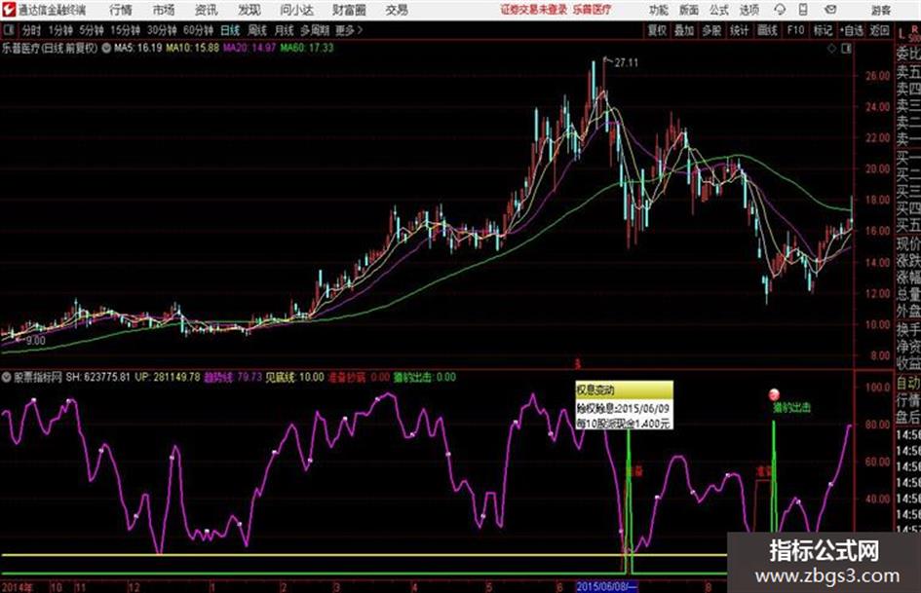
Task: Open the 资讯 menu
Action: pos(207,10)
